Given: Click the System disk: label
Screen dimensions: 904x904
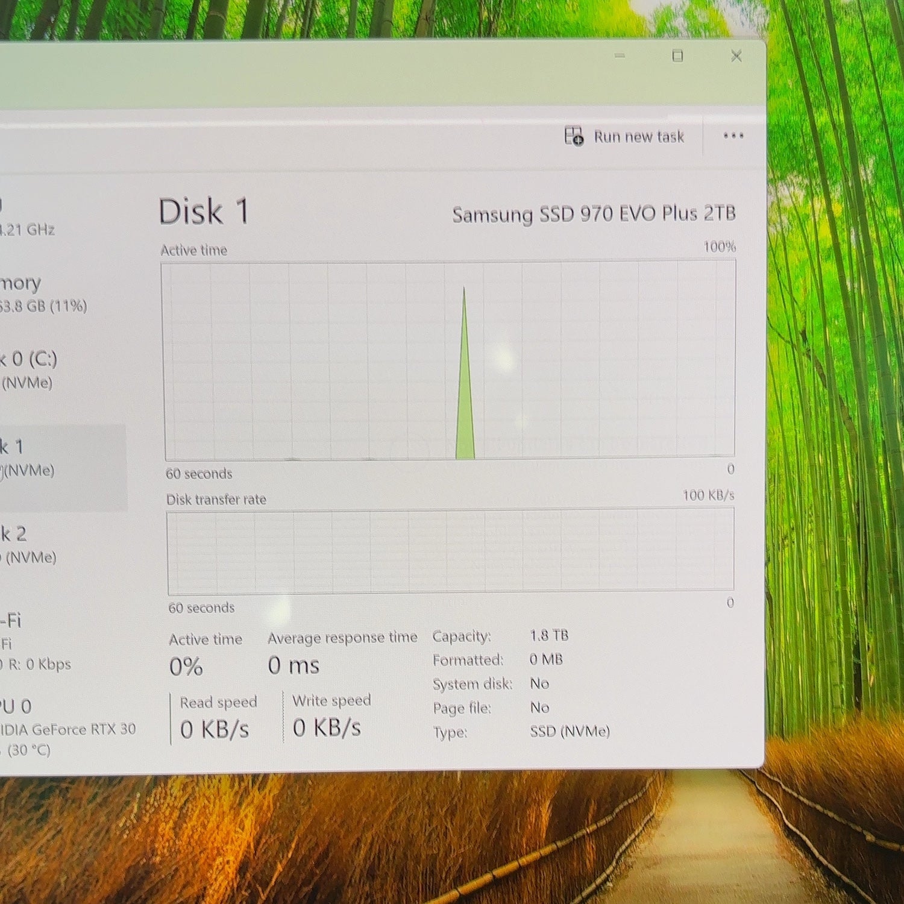Looking at the screenshot, I should (472, 684).
